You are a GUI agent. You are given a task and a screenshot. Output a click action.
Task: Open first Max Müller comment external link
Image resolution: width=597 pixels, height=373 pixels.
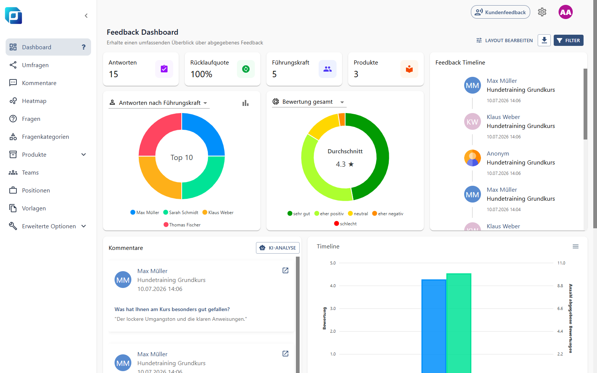point(285,270)
